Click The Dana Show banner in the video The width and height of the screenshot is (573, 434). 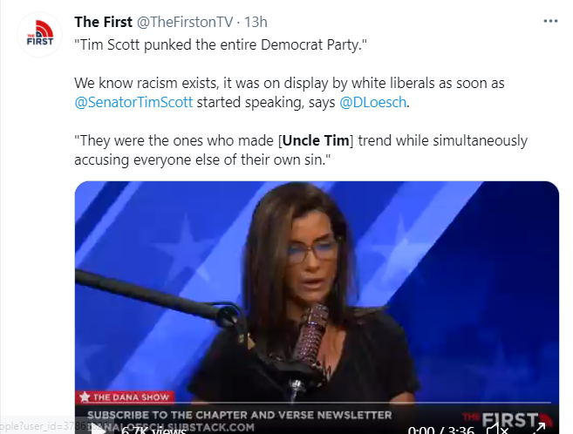coord(125,397)
